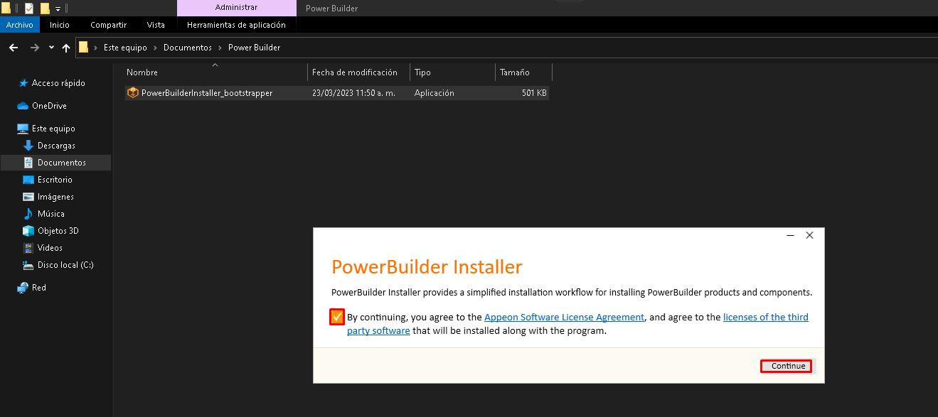
Task: Sort files by the Nombre column header
Action: click(x=142, y=72)
